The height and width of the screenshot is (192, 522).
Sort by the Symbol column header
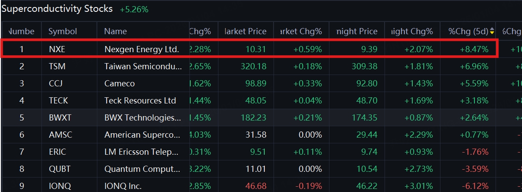click(63, 31)
